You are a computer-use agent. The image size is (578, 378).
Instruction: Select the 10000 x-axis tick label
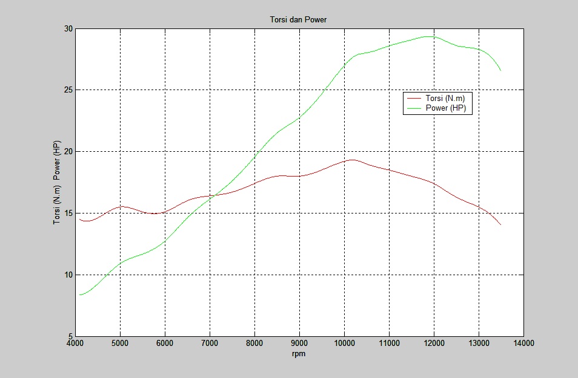[x=344, y=344]
